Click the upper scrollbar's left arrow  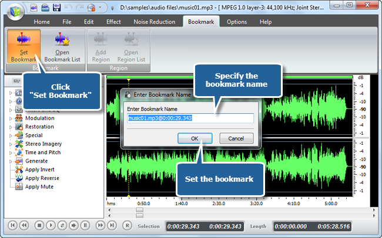click(x=109, y=210)
